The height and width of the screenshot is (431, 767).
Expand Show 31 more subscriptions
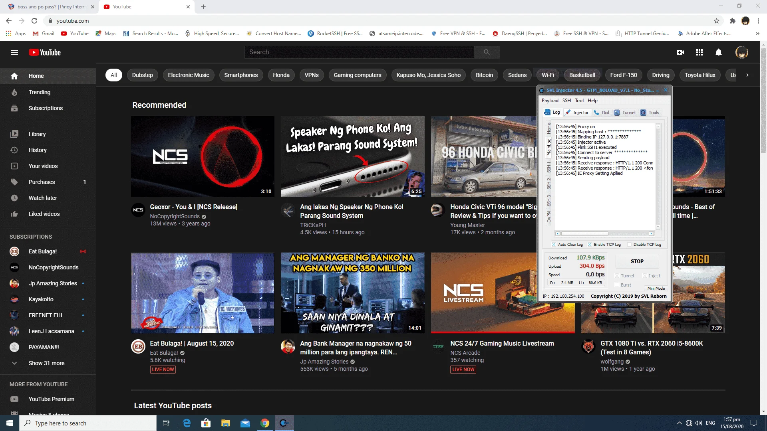(x=48, y=363)
